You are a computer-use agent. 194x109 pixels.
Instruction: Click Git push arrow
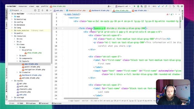pyautogui.click(x=166, y=6)
